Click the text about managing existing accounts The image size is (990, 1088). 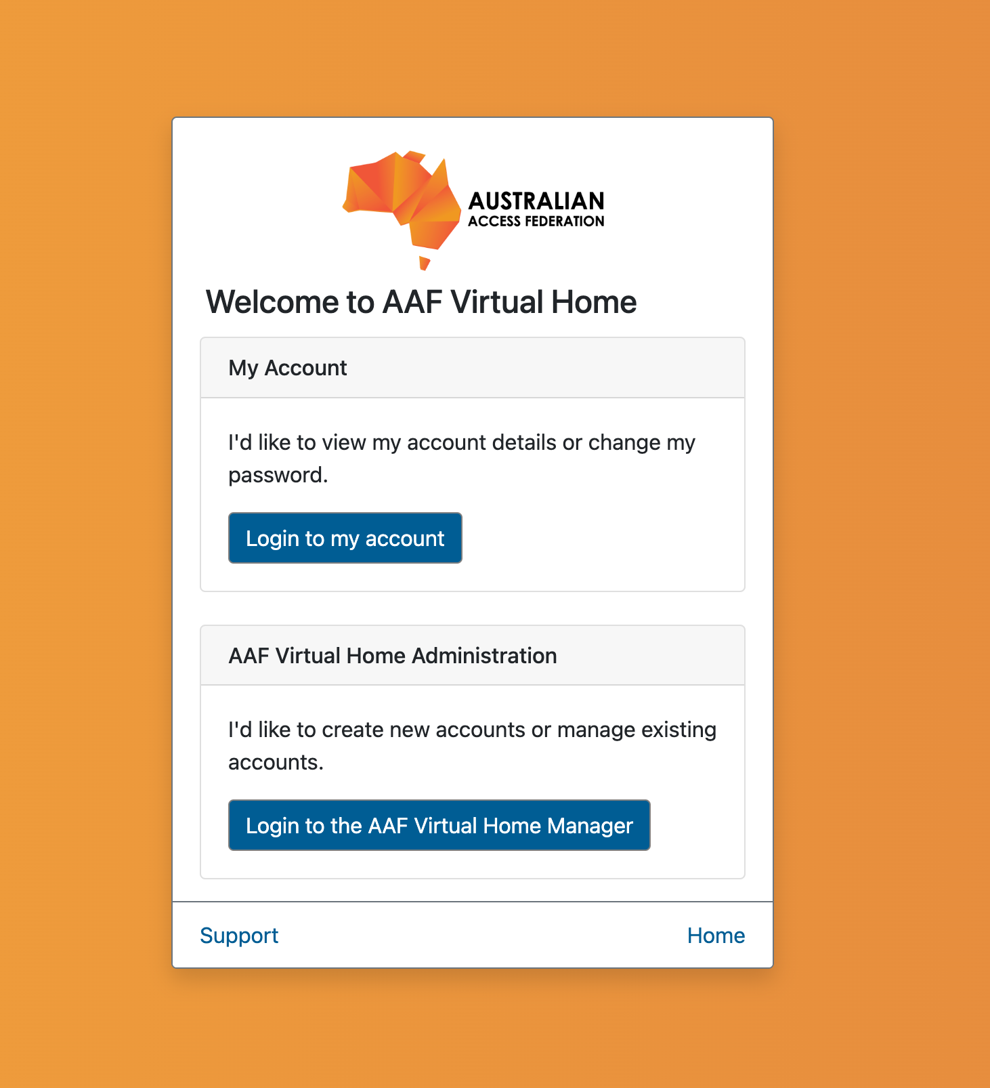click(x=472, y=746)
